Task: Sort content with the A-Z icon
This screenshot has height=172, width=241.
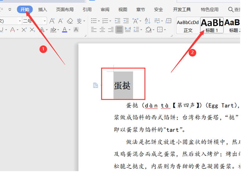Action: (x=148, y=21)
